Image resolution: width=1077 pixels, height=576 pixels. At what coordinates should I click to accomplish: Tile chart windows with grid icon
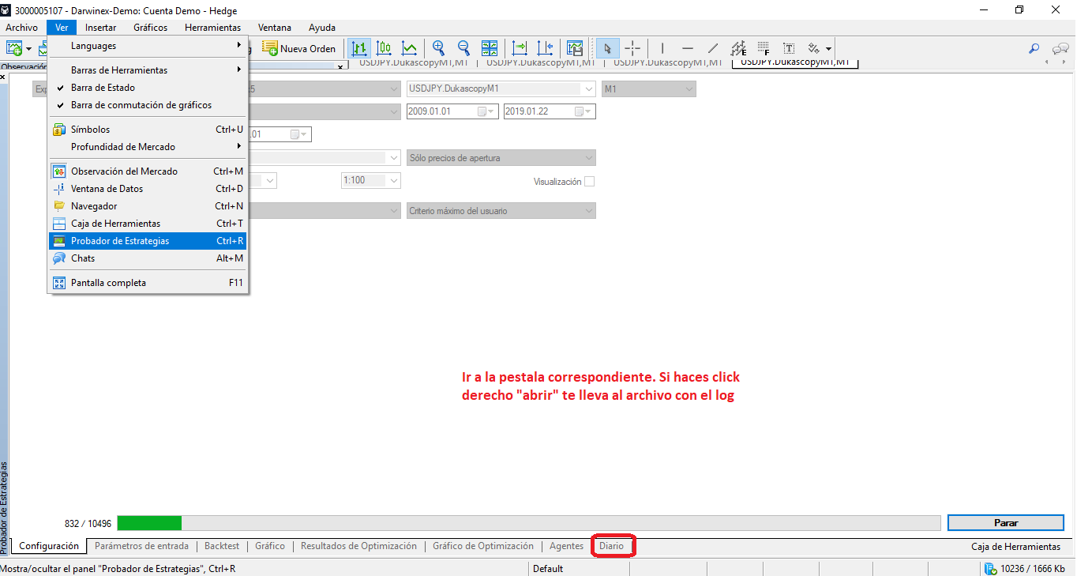[x=490, y=48]
